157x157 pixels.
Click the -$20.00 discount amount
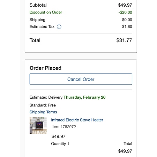(125, 12)
